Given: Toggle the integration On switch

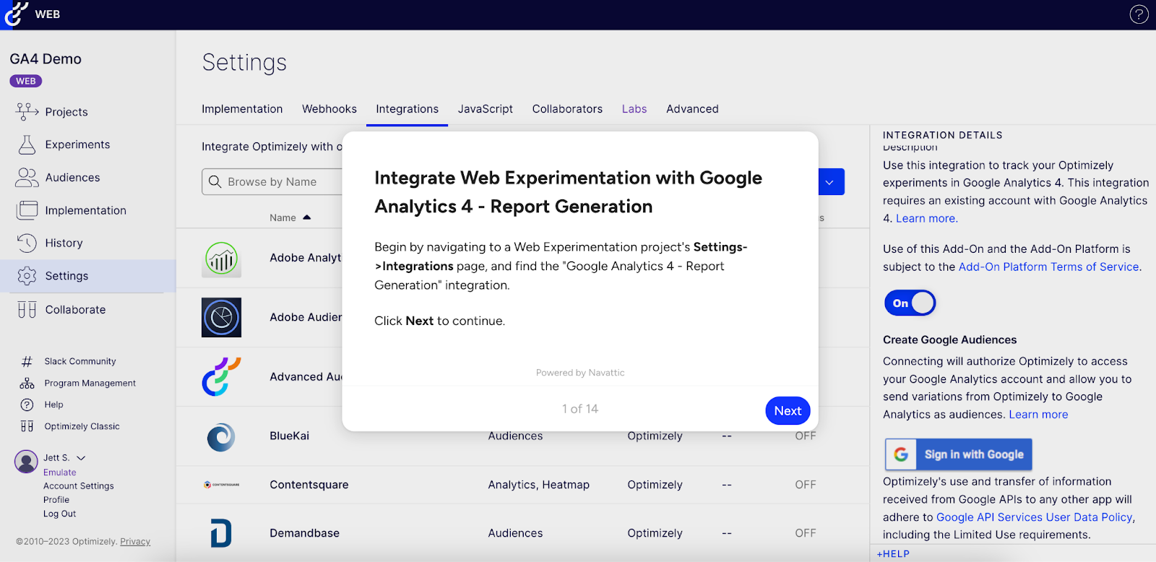Looking at the screenshot, I should [x=910, y=303].
